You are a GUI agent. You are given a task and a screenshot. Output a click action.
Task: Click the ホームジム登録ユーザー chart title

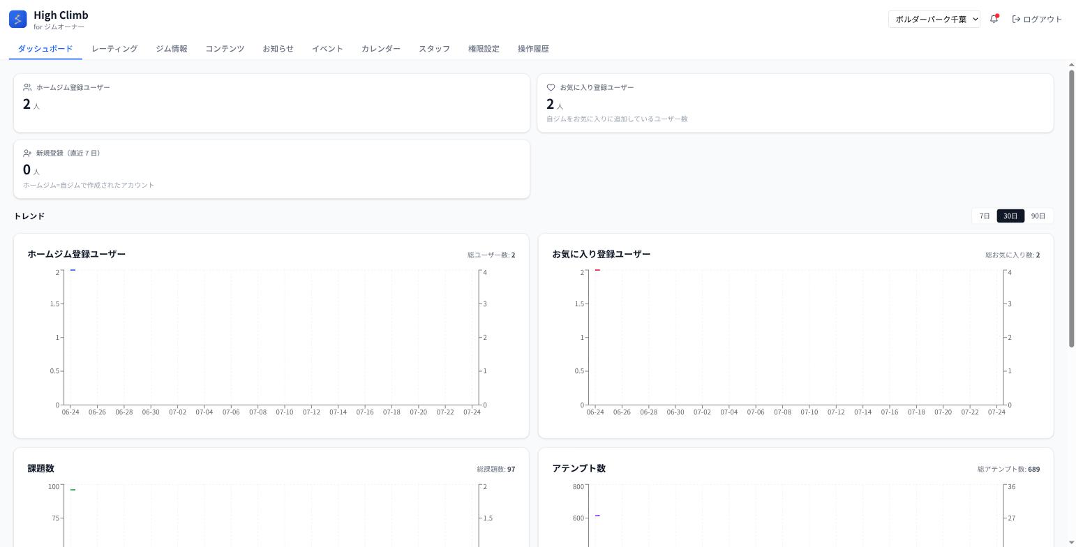[x=77, y=254]
